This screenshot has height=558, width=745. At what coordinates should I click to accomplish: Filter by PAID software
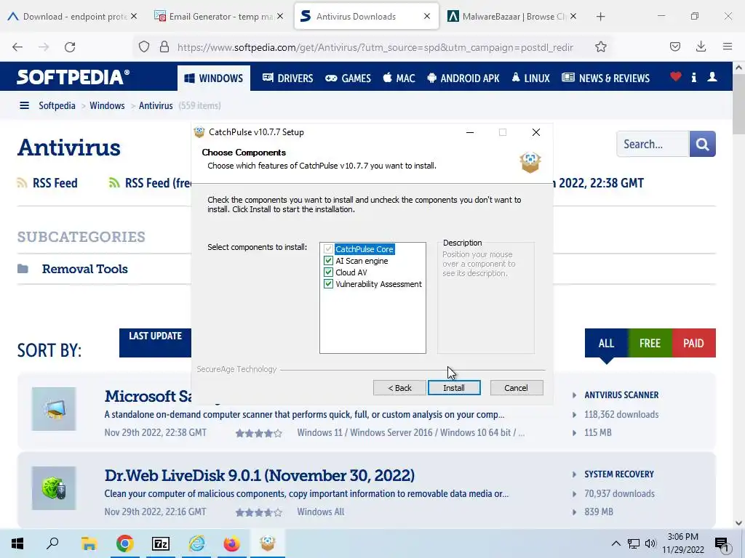tap(693, 343)
